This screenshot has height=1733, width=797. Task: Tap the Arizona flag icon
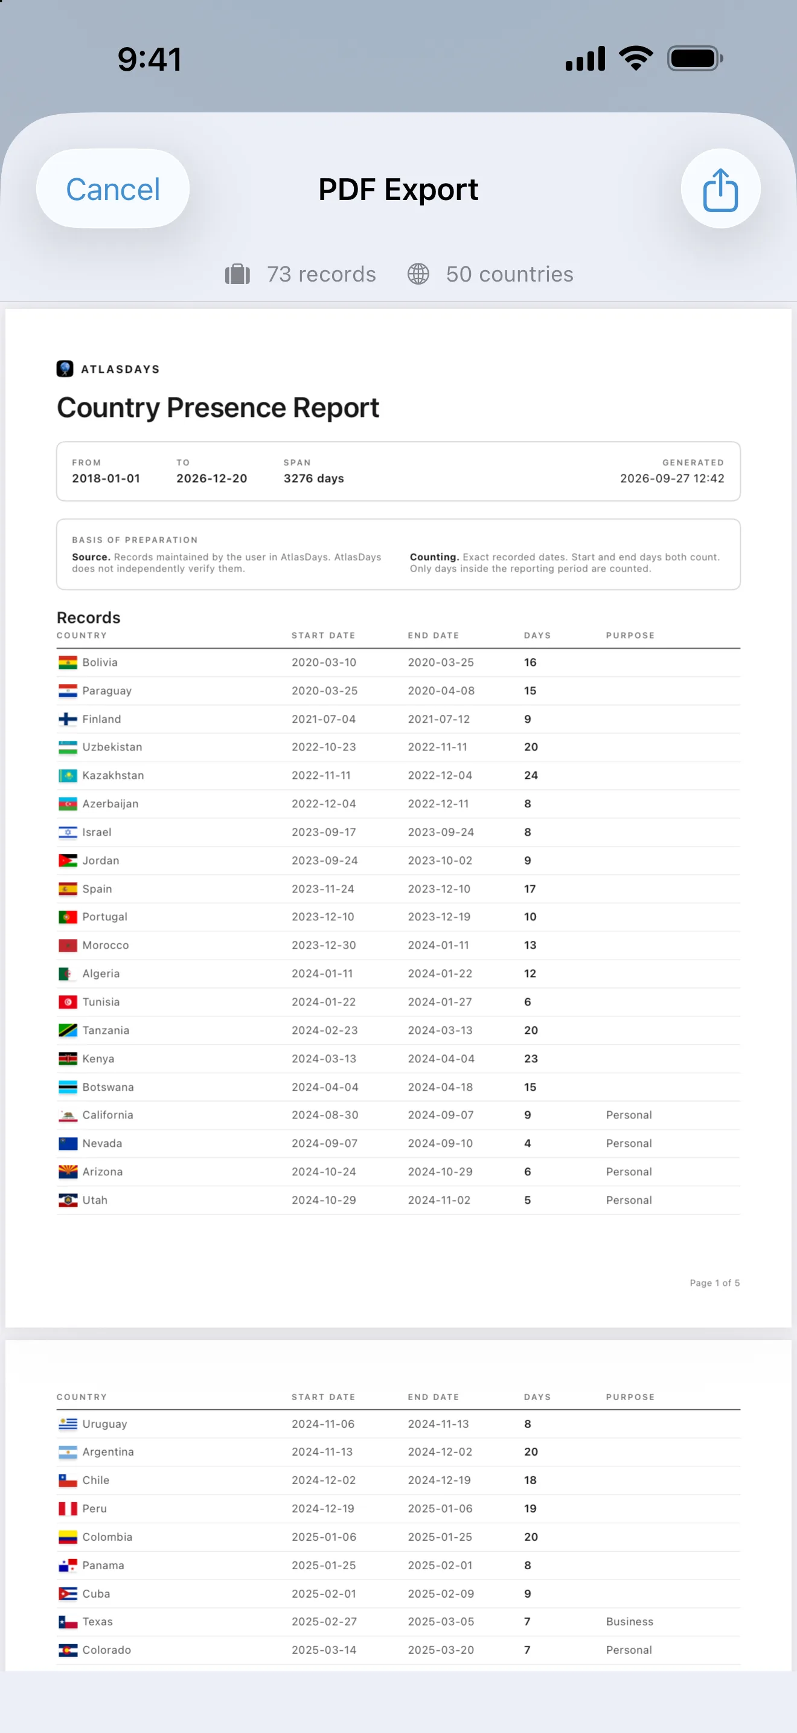[68, 1172]
